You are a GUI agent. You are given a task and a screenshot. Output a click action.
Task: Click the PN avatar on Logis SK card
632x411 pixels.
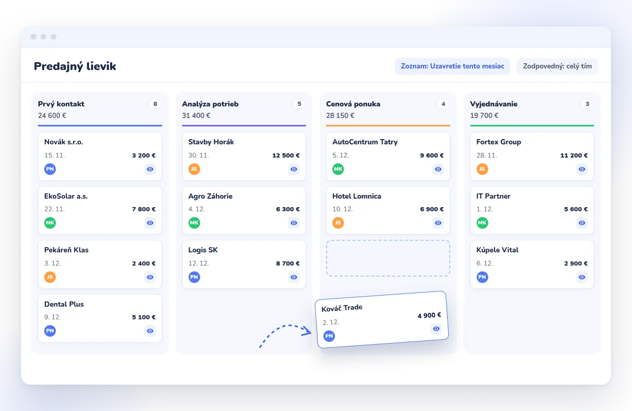pos(194,277)
